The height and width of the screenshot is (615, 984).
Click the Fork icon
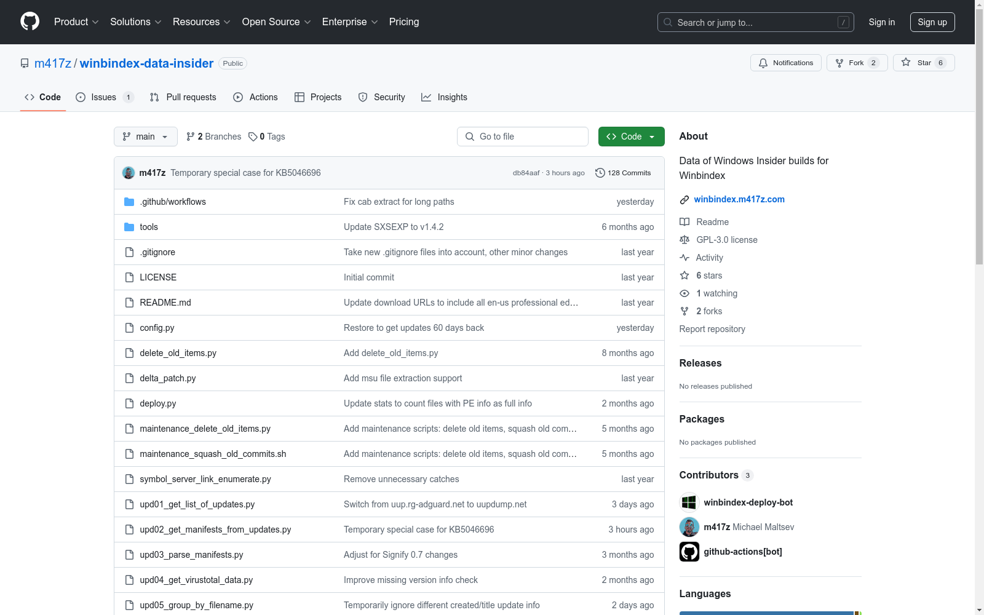click(x=839, y=63)
